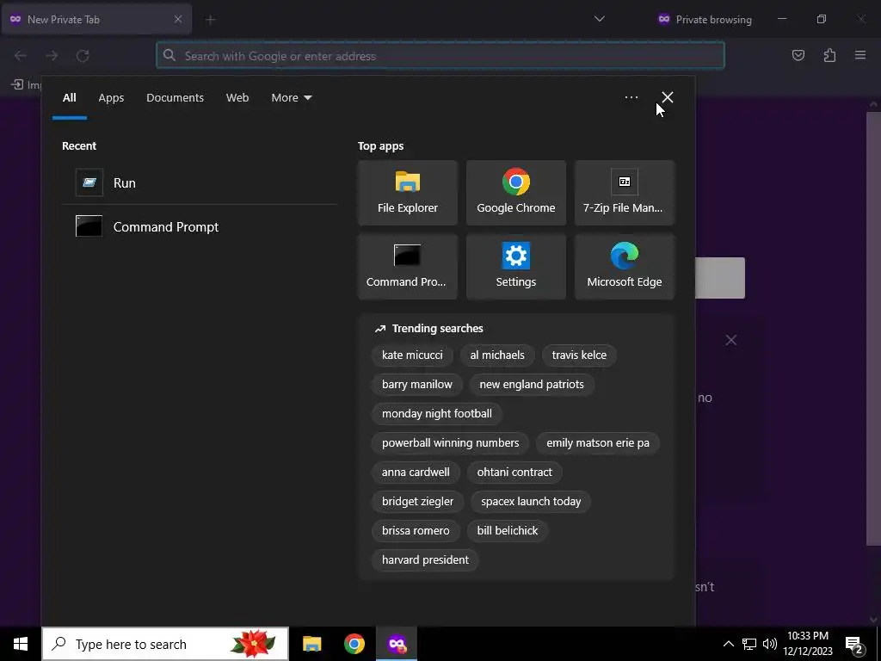
Task: Open File Explorer on the taskbar
Action: (x=311, y=644)
